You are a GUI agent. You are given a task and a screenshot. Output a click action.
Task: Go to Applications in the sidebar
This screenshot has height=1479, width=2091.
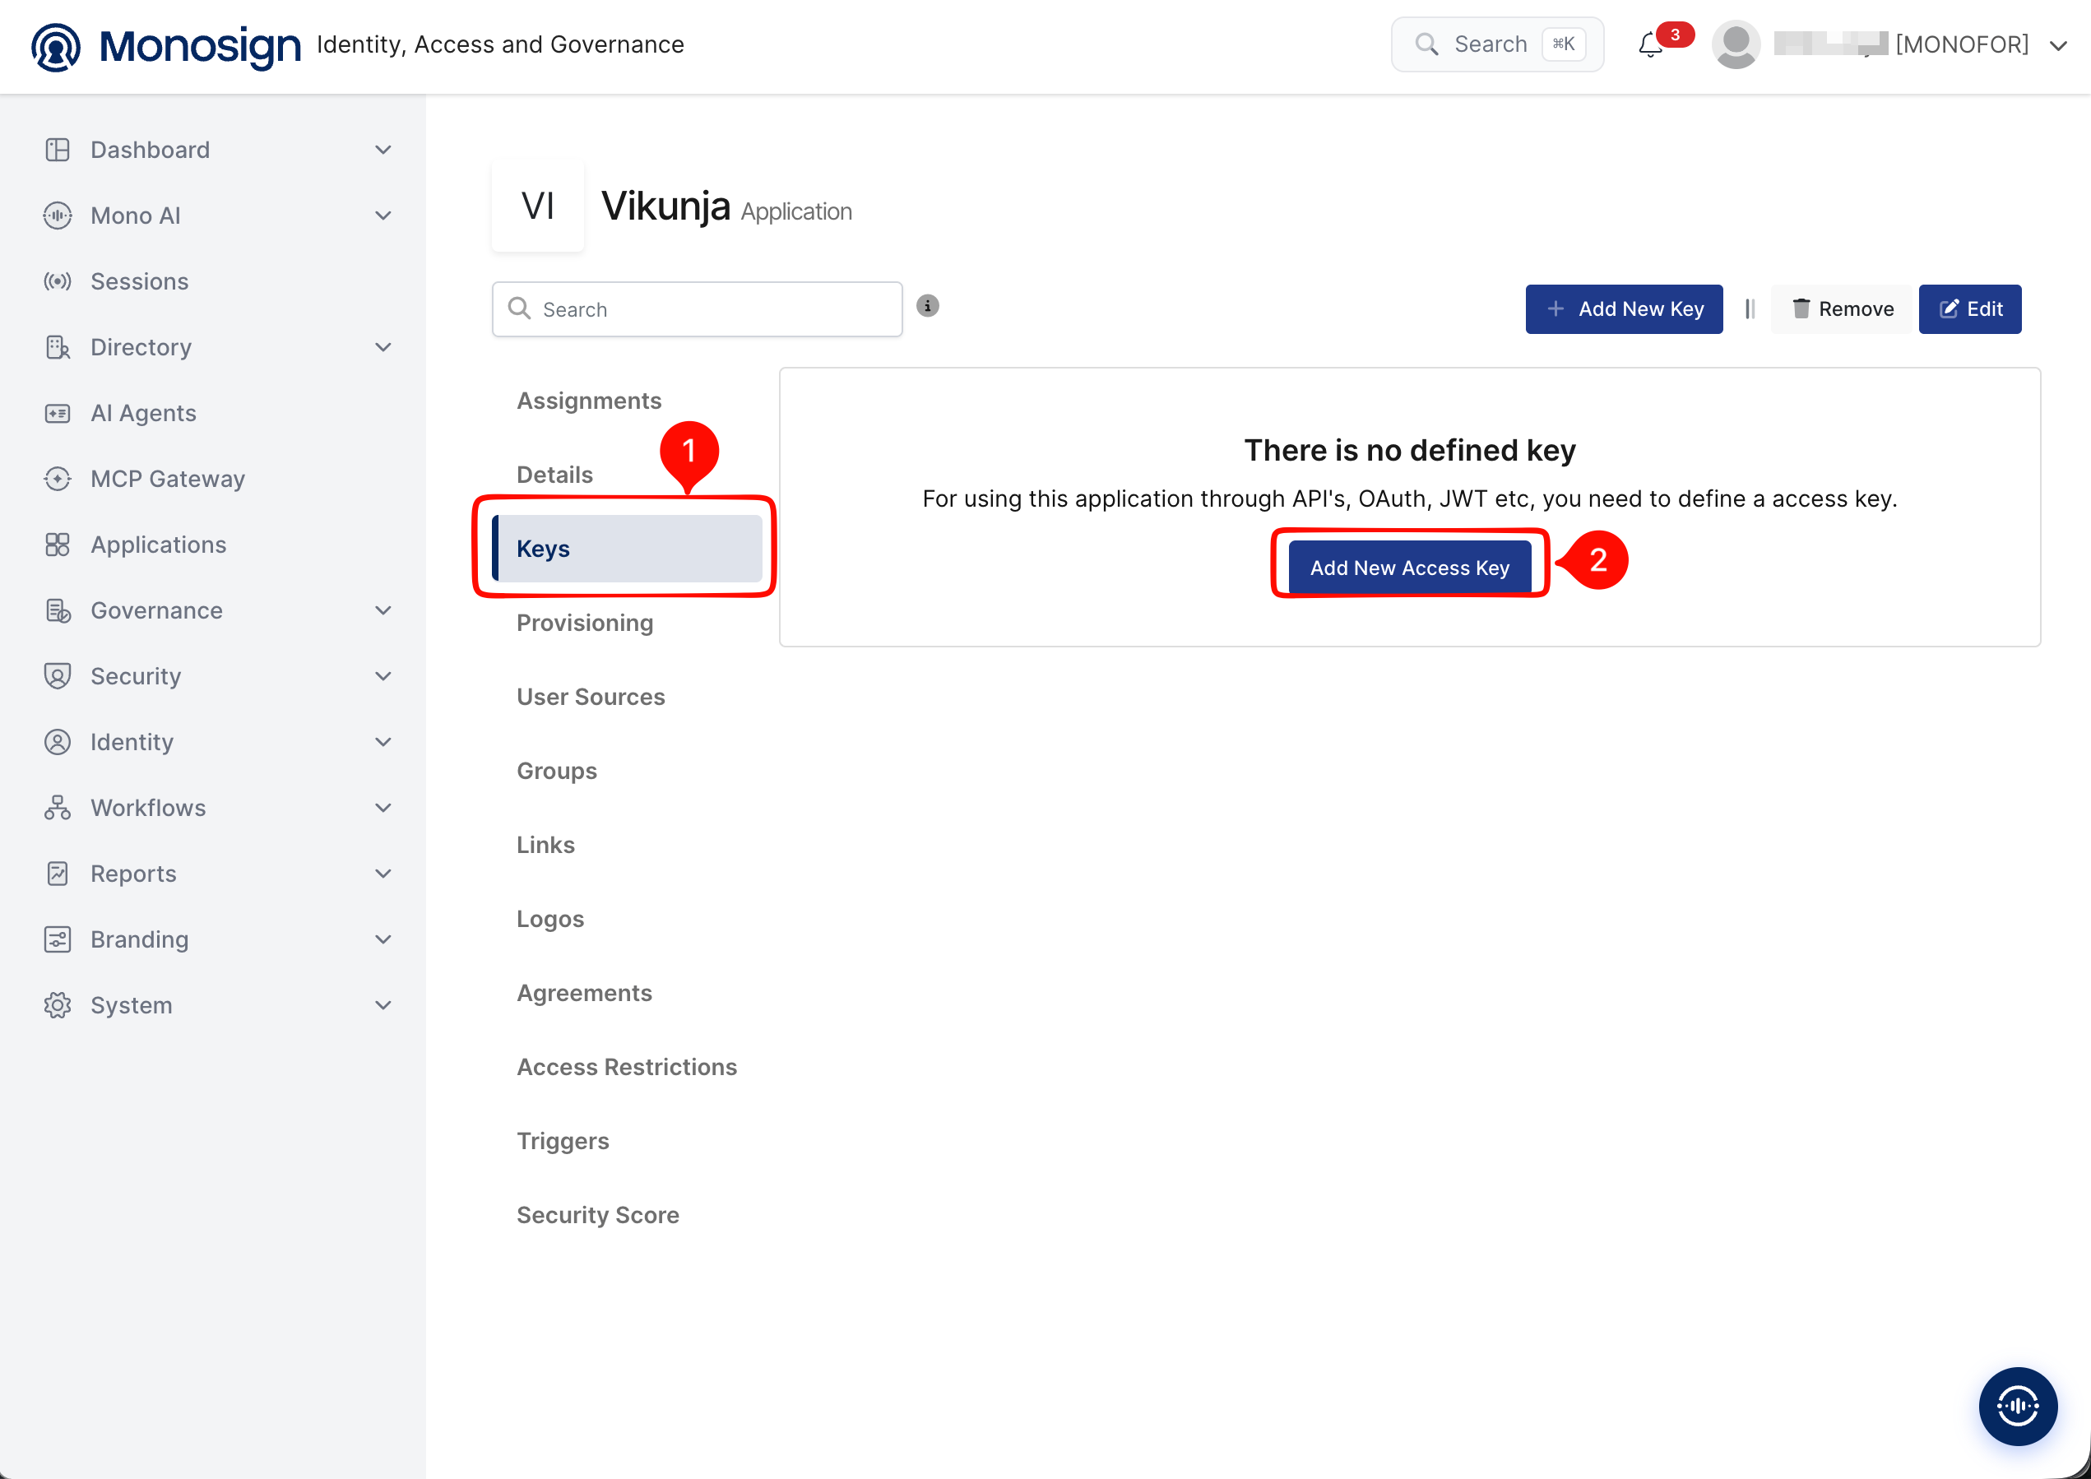[x=159, y=545]
